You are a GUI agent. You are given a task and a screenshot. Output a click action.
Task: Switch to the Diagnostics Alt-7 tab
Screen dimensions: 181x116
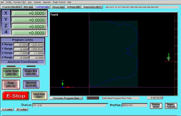(x=92, y=7)
